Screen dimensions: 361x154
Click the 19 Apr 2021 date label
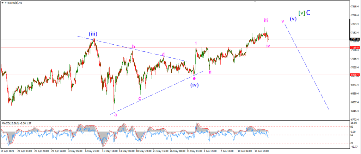[7, 152]
